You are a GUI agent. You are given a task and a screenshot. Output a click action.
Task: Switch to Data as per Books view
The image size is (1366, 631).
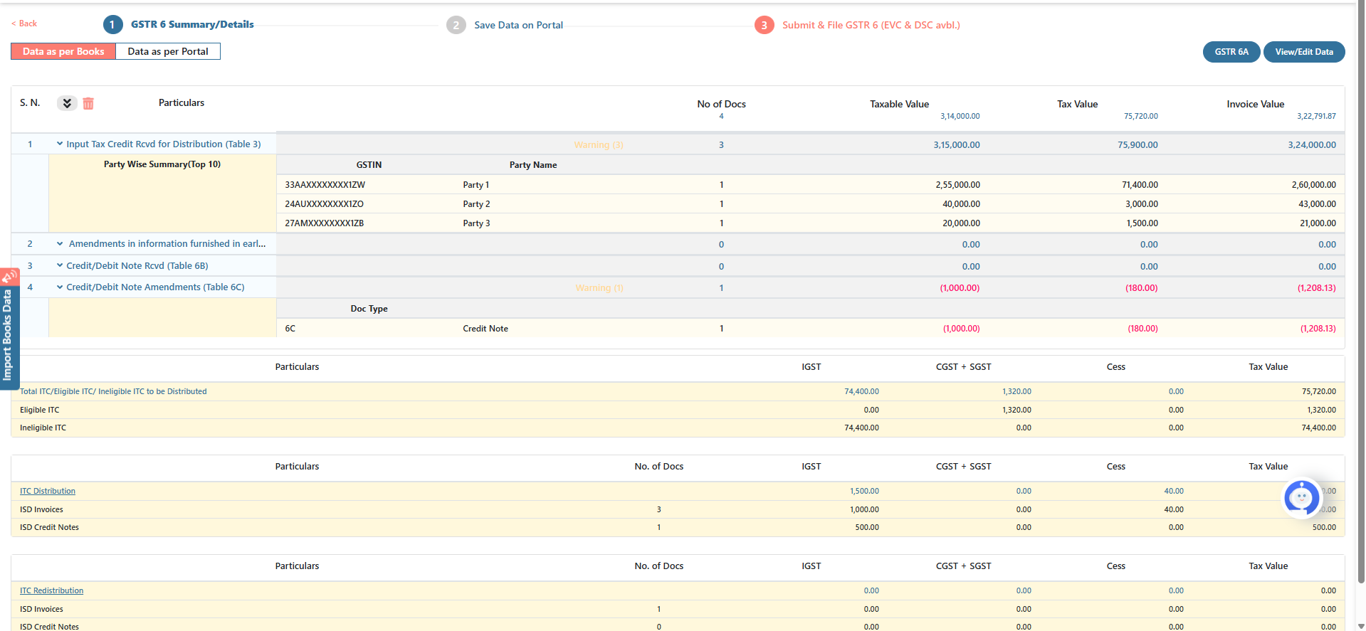[63, 51]
